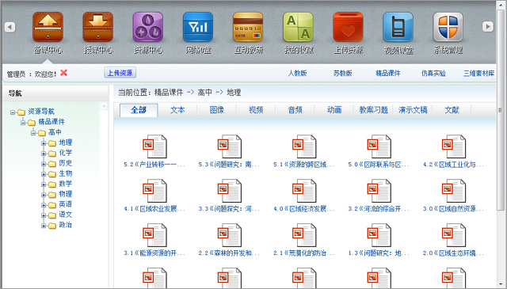This screenshot has width=507, height=289.
Task: Open the green 我的收藏 icon
Action: click(x=298, y=27)
